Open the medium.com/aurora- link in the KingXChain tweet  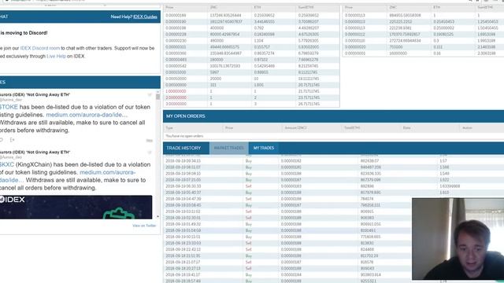pyautogui.click(x=107, y=172)
